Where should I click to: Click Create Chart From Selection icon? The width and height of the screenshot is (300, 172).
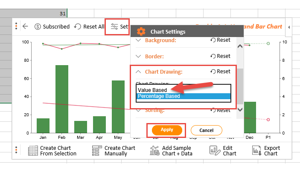coord(33,151)
